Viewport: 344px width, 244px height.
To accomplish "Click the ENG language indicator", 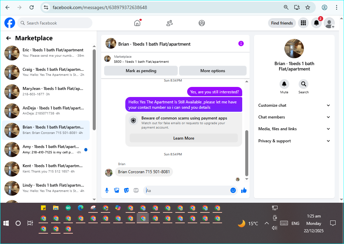I will tap(295, 223).
